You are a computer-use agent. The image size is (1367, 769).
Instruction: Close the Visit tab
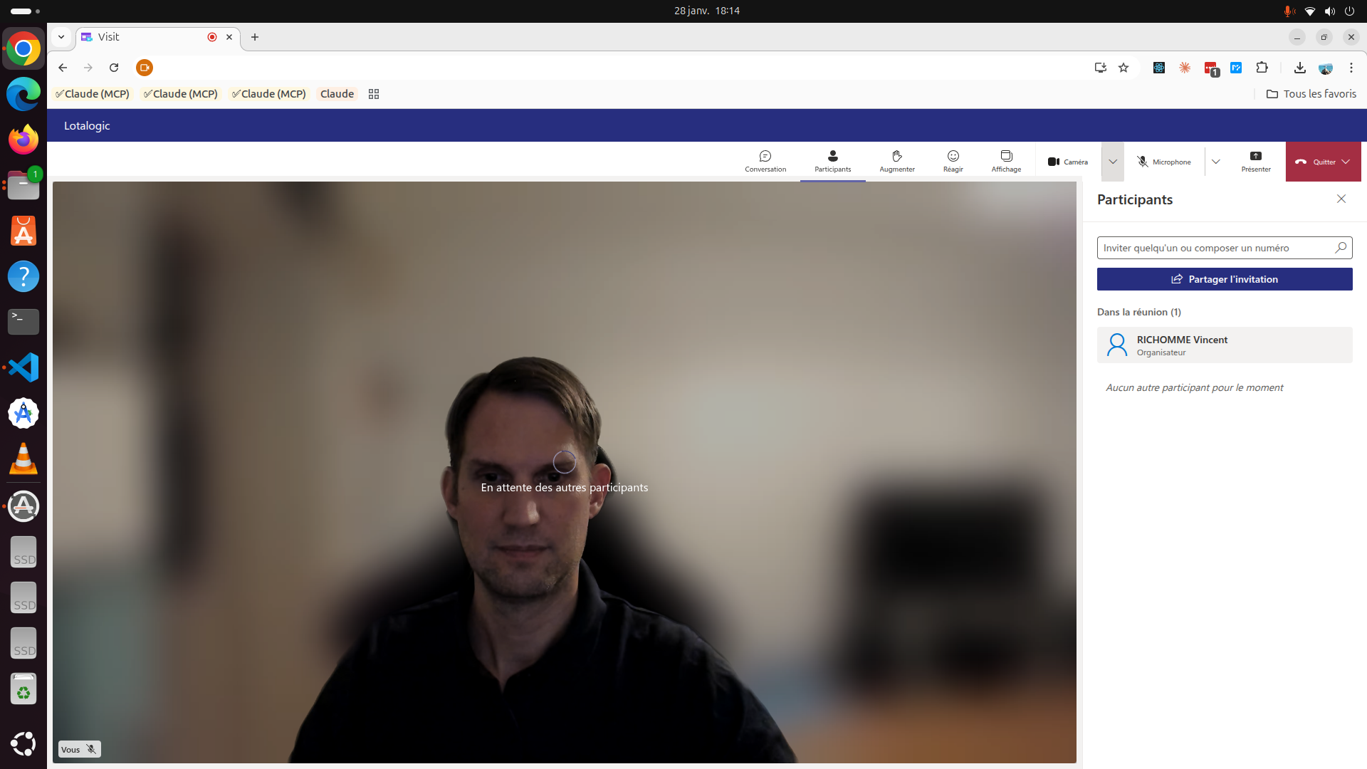point(229,37)
